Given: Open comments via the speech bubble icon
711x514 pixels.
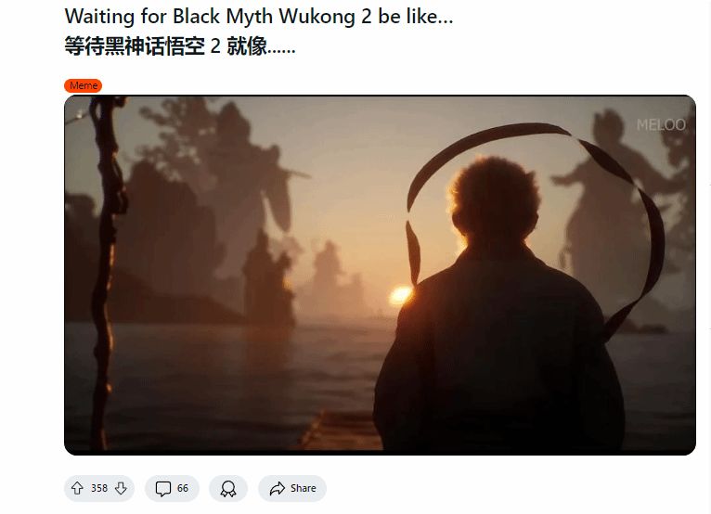Looking at the screenshot, I should point(162,489).
